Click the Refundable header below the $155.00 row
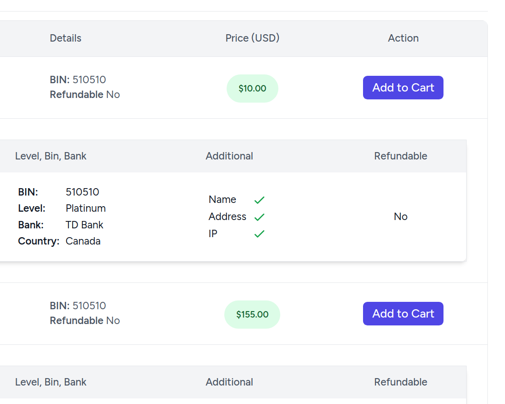The height and width of the screenshot is (404, 505). click(400, 382)
